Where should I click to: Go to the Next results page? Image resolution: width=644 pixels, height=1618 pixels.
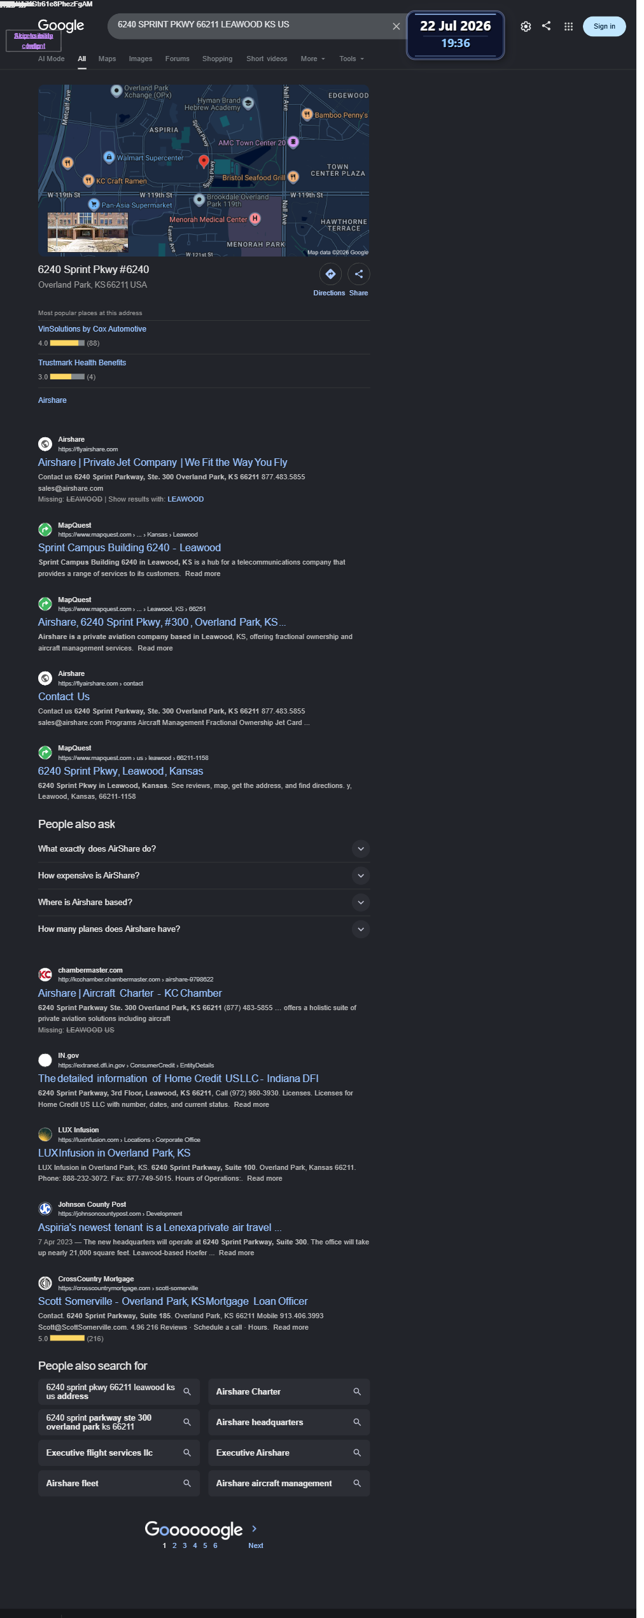pyautogui.click(x=256, y=1545)
